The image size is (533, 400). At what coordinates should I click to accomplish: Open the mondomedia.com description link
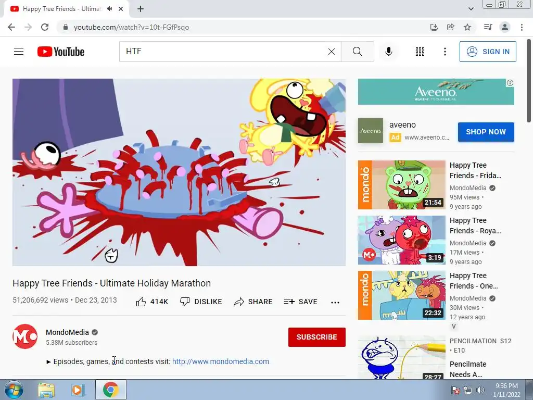click(x=221, y=361)
